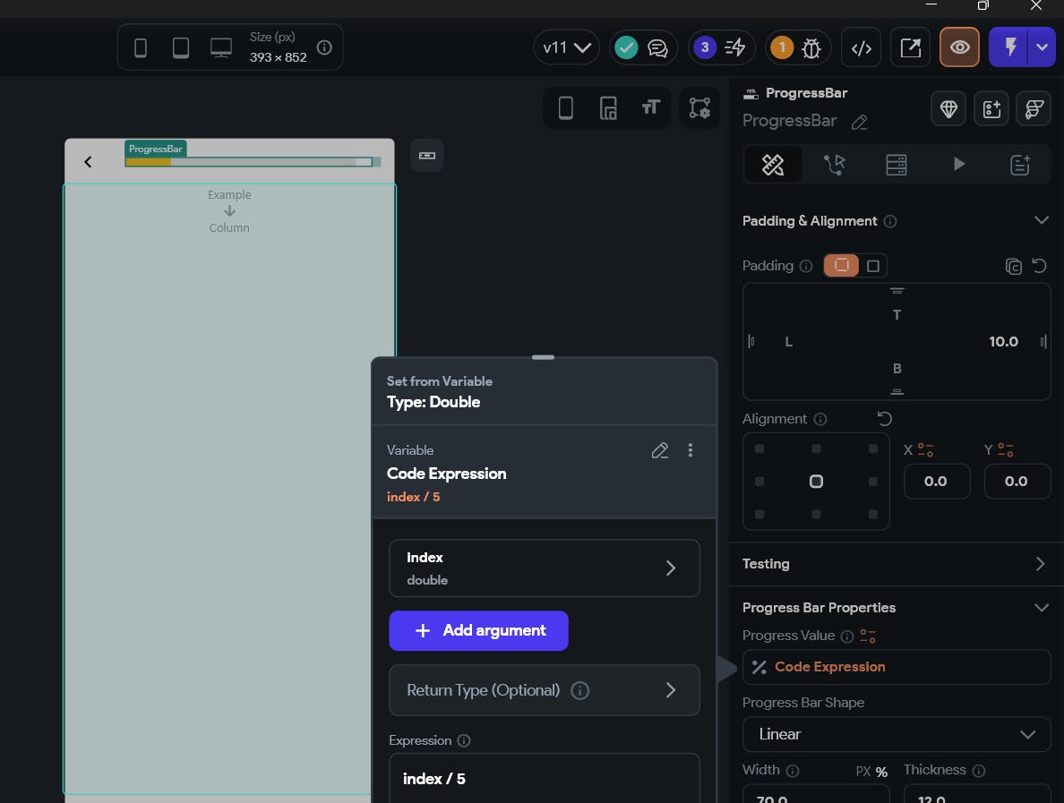The image size is (1064, 803).
Task: Reset padding with the undo arrow icon
Action: [x=1039, y=266]
